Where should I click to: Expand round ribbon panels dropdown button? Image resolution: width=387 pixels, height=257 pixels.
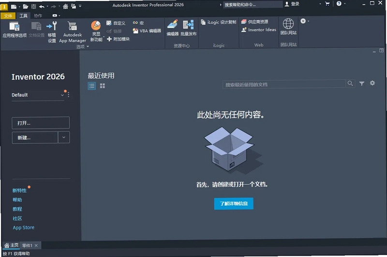304,21
